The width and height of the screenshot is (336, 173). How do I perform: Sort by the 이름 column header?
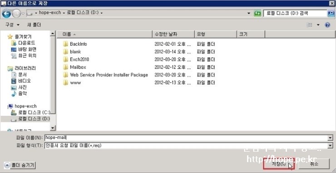[x=104, y=34]
